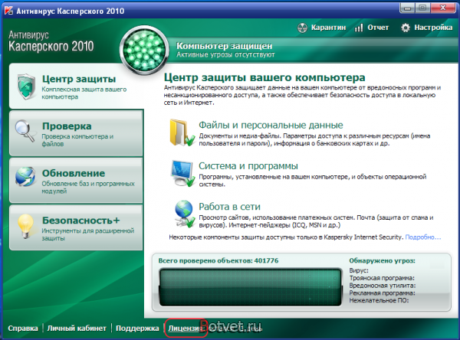Viewport: 460px width, 340px height.
Task: Open Система и программы section
Action: click(x=248, y=166)
